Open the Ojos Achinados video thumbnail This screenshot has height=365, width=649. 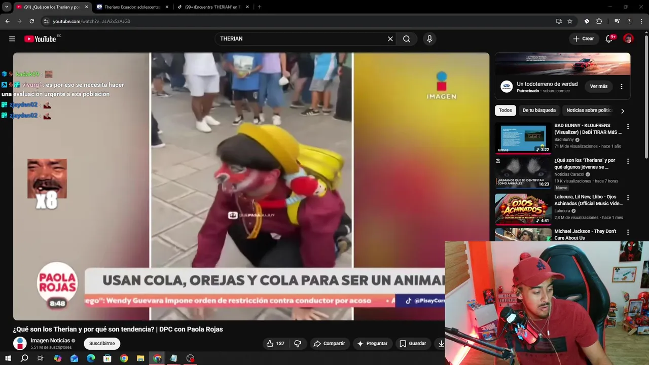523,209
